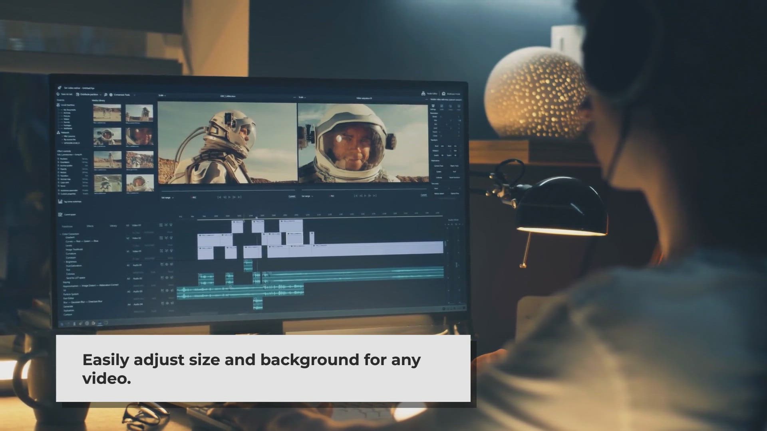Screen dimensions: 767x431
Task: Collapse the Color Correction effects group
Action: [60, 234]
